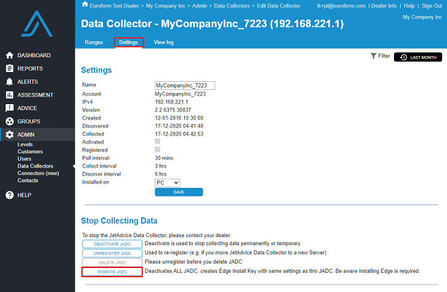
Task: Click the Help question mark icon
Action: 9,195
